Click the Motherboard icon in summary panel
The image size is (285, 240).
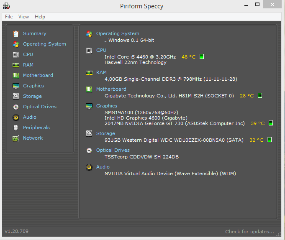(x=89, y=89)
